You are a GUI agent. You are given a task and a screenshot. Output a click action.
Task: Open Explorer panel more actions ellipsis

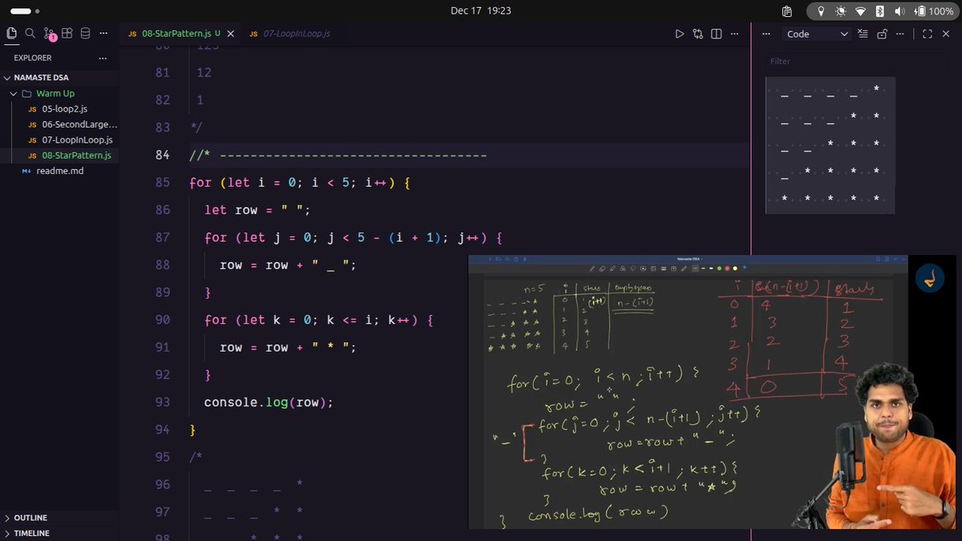pos(103,58)
